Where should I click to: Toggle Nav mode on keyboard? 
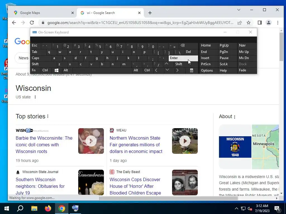click(x=247, y=45)
